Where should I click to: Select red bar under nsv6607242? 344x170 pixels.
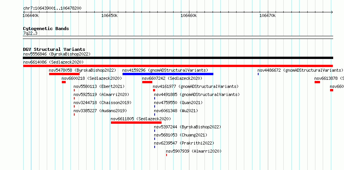[x=147, y=82]
